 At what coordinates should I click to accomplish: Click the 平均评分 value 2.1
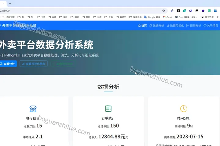[39, 137]
